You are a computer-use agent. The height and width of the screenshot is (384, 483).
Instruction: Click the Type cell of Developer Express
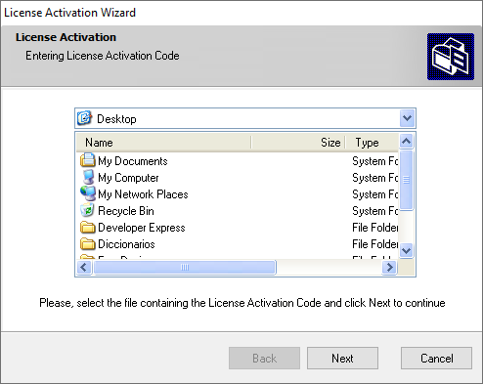375,228
